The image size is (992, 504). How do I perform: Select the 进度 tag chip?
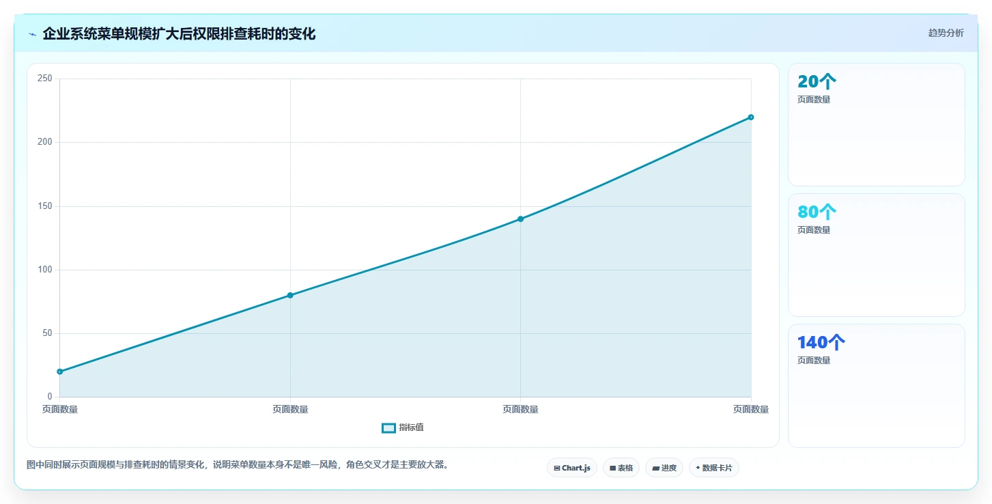click(664, 468)
